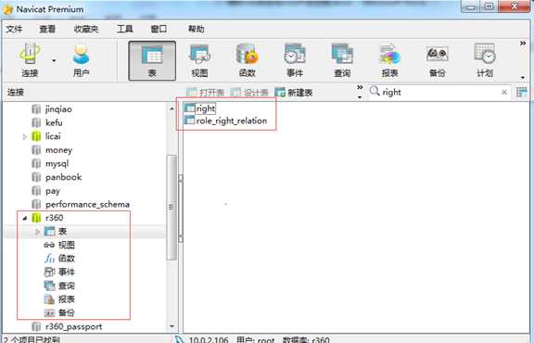The height and width of the screenshot is (343, 534).
Task: Open the 查看 menu
Action: (47, 29)
